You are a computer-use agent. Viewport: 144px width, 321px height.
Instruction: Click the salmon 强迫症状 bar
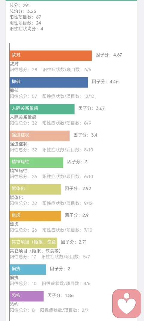click(x=40, y=136)
